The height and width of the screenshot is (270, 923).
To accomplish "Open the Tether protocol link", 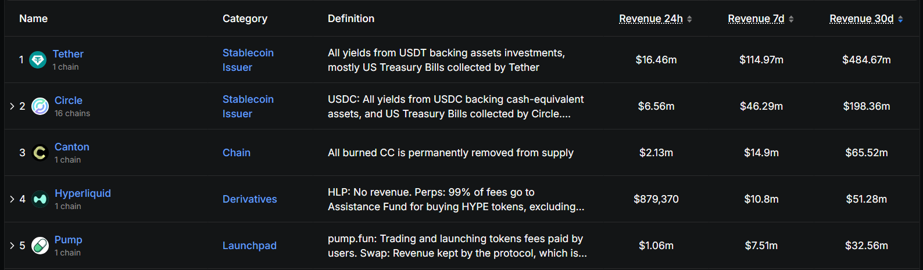I will pos(68,54).
